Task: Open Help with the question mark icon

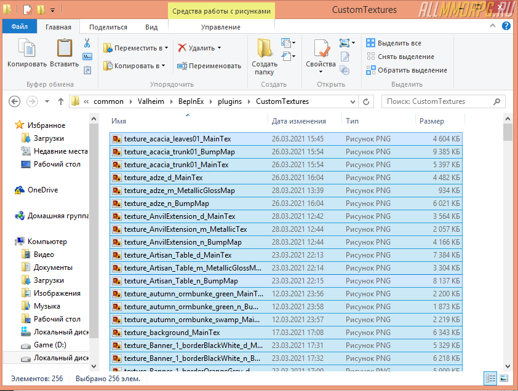Action: [x=506, y=26]
